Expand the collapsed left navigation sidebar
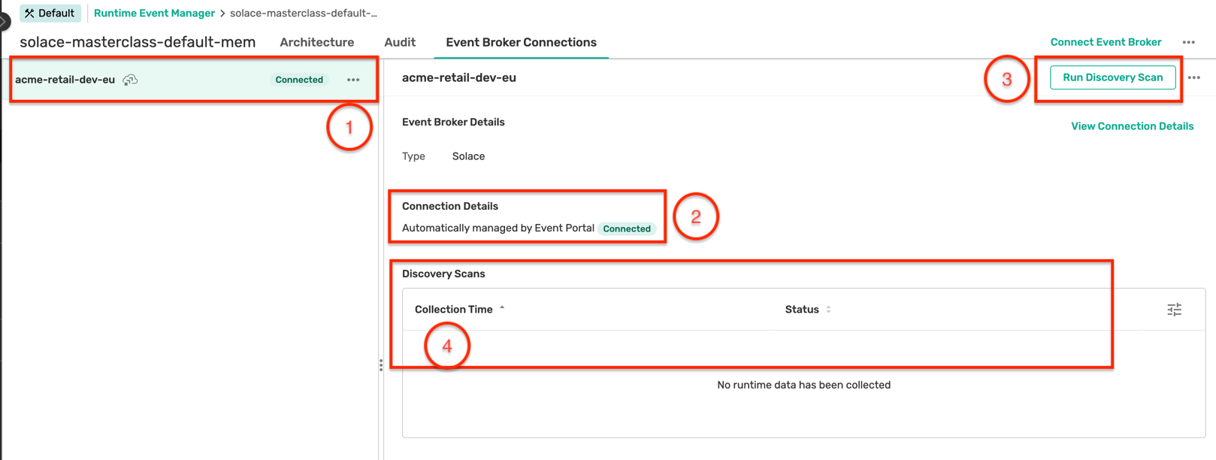The width and height of the screenshot is (1216, 460). [4, 22]
